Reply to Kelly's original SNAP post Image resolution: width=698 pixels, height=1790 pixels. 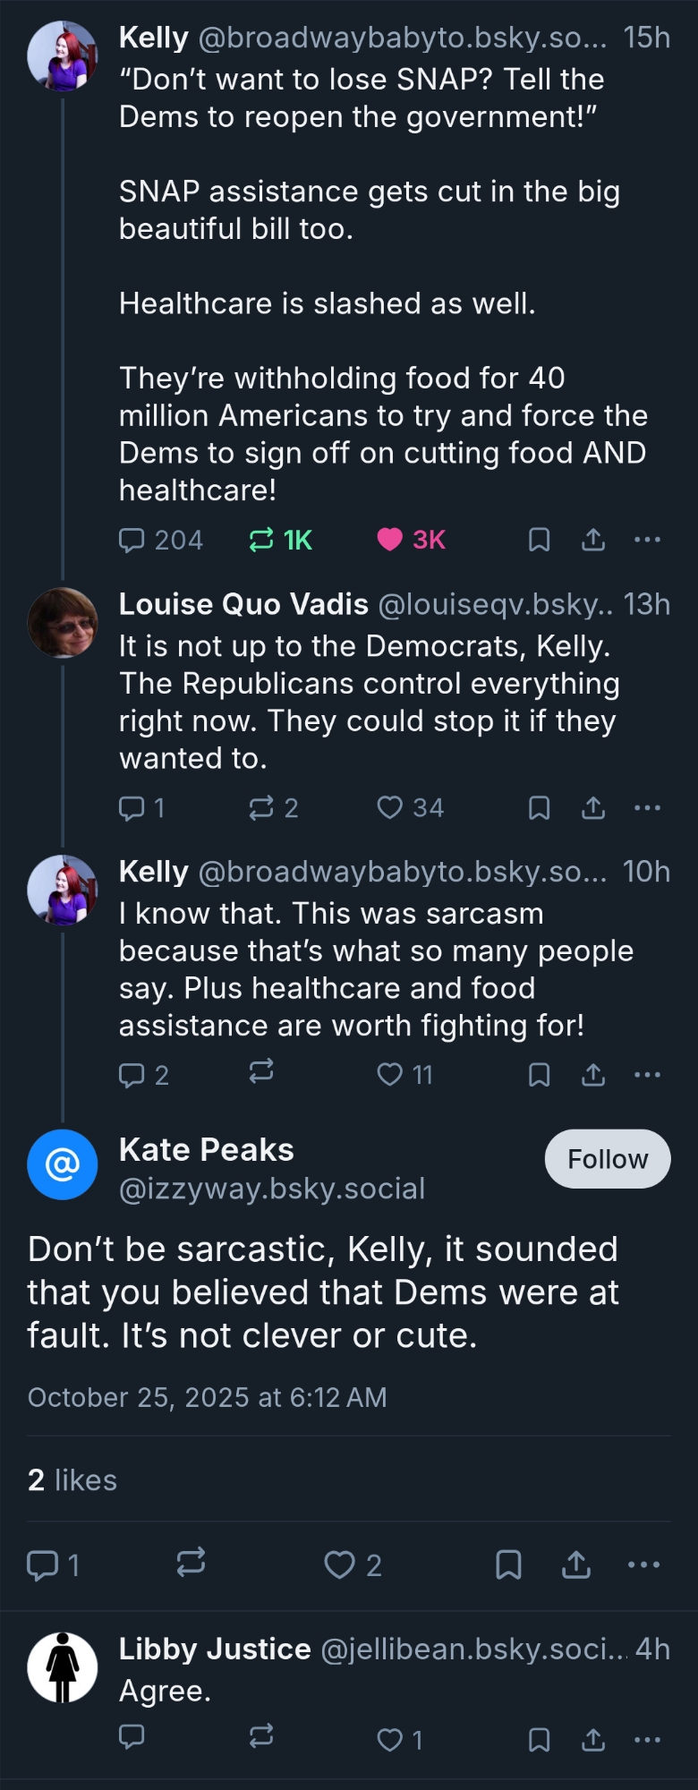(x=132, y=540)
